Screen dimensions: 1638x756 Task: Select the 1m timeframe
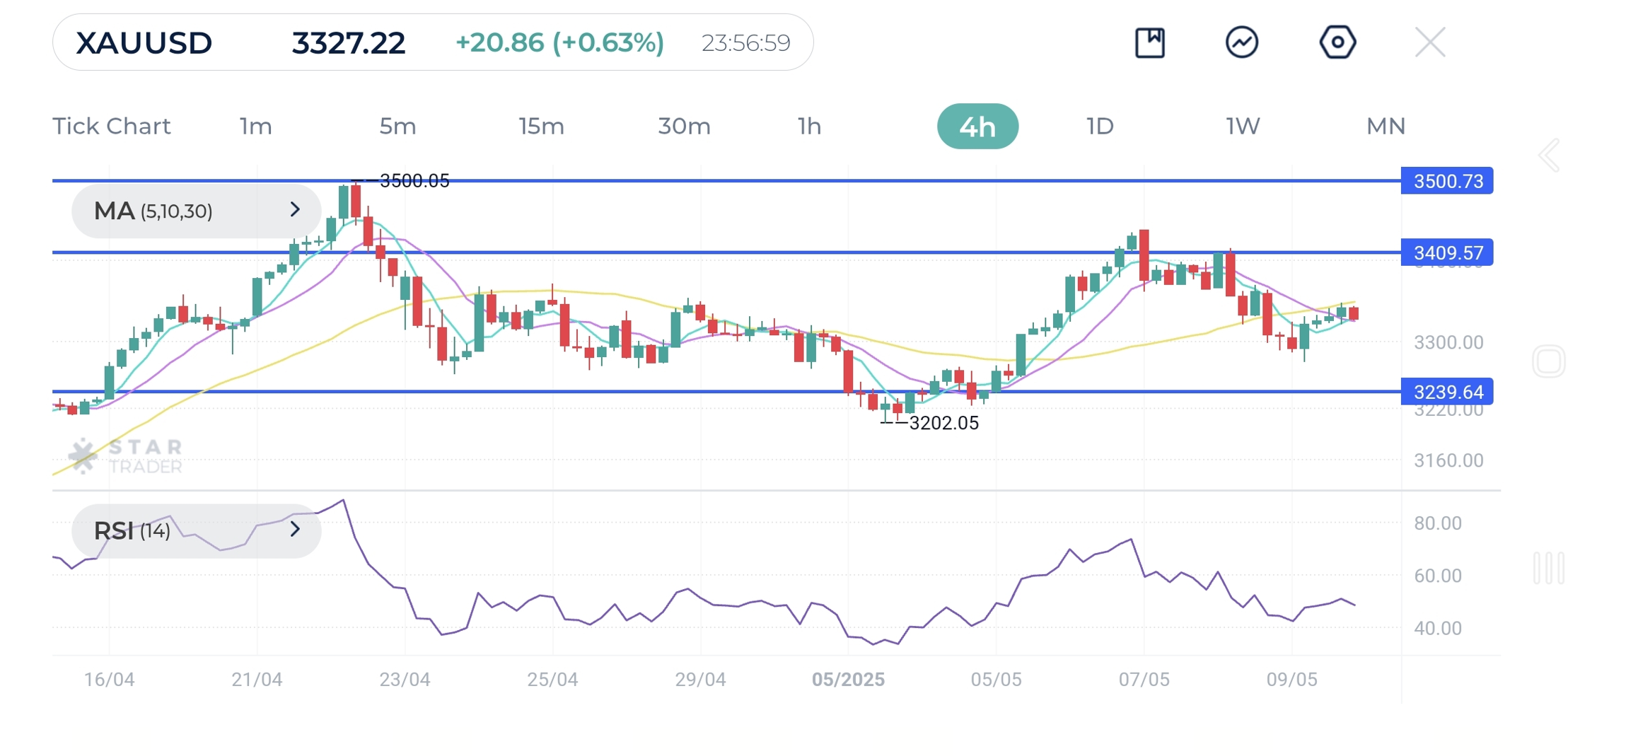255,126
